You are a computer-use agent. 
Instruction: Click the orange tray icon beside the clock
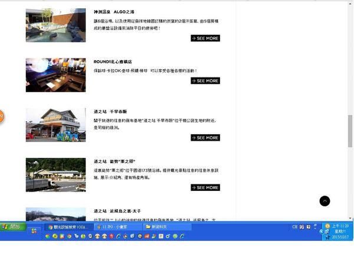point(327,226)
